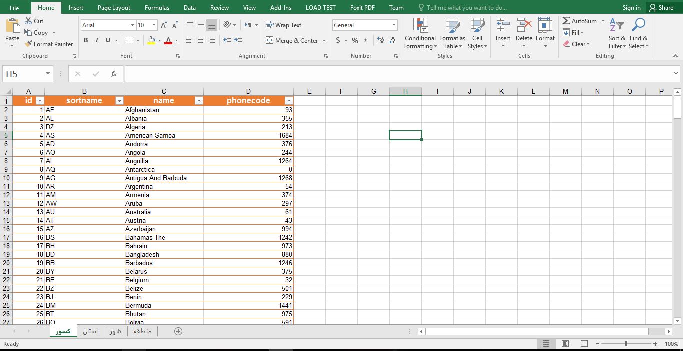Click Sign in link
Viewport: 683px width, 351px height.
(x=632, y=7)
